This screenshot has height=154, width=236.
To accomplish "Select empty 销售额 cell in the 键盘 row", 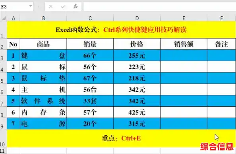I will click(x=184, y=55).
